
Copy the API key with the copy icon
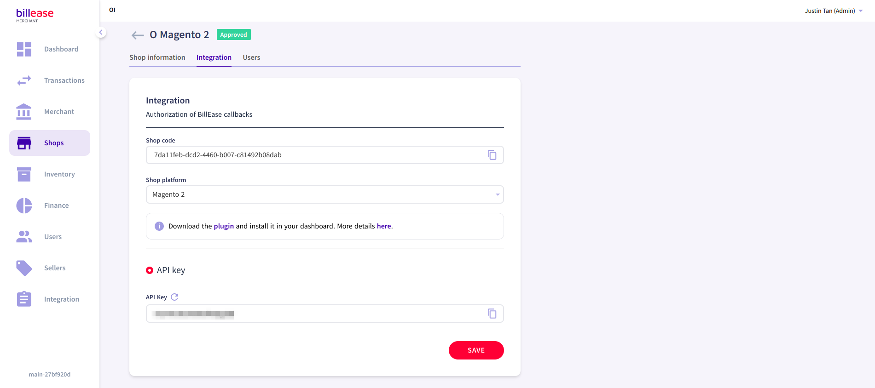pos(492,314)
